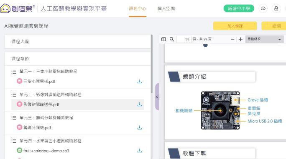The width and height of the screenshot is (286, 159).
Task: Click AI視覺感測套裝課程 course title
Action: coord(26,26)
